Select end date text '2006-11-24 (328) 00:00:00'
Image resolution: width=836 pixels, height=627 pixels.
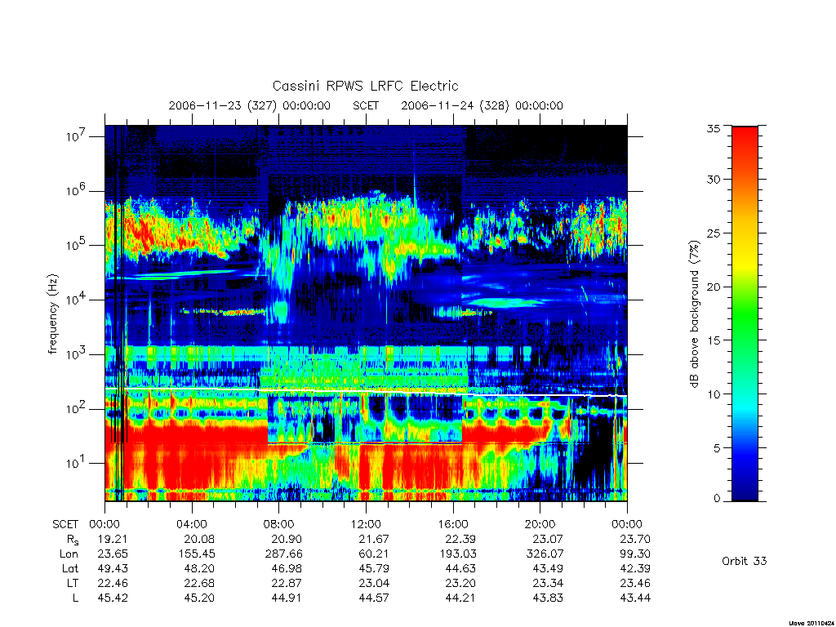coord(482,105)
